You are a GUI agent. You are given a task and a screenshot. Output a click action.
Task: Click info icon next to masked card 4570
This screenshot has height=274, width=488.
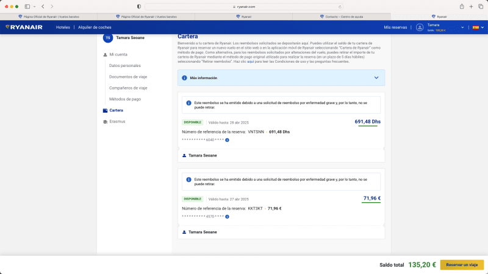pyautogui.click(x=227, y=217)
